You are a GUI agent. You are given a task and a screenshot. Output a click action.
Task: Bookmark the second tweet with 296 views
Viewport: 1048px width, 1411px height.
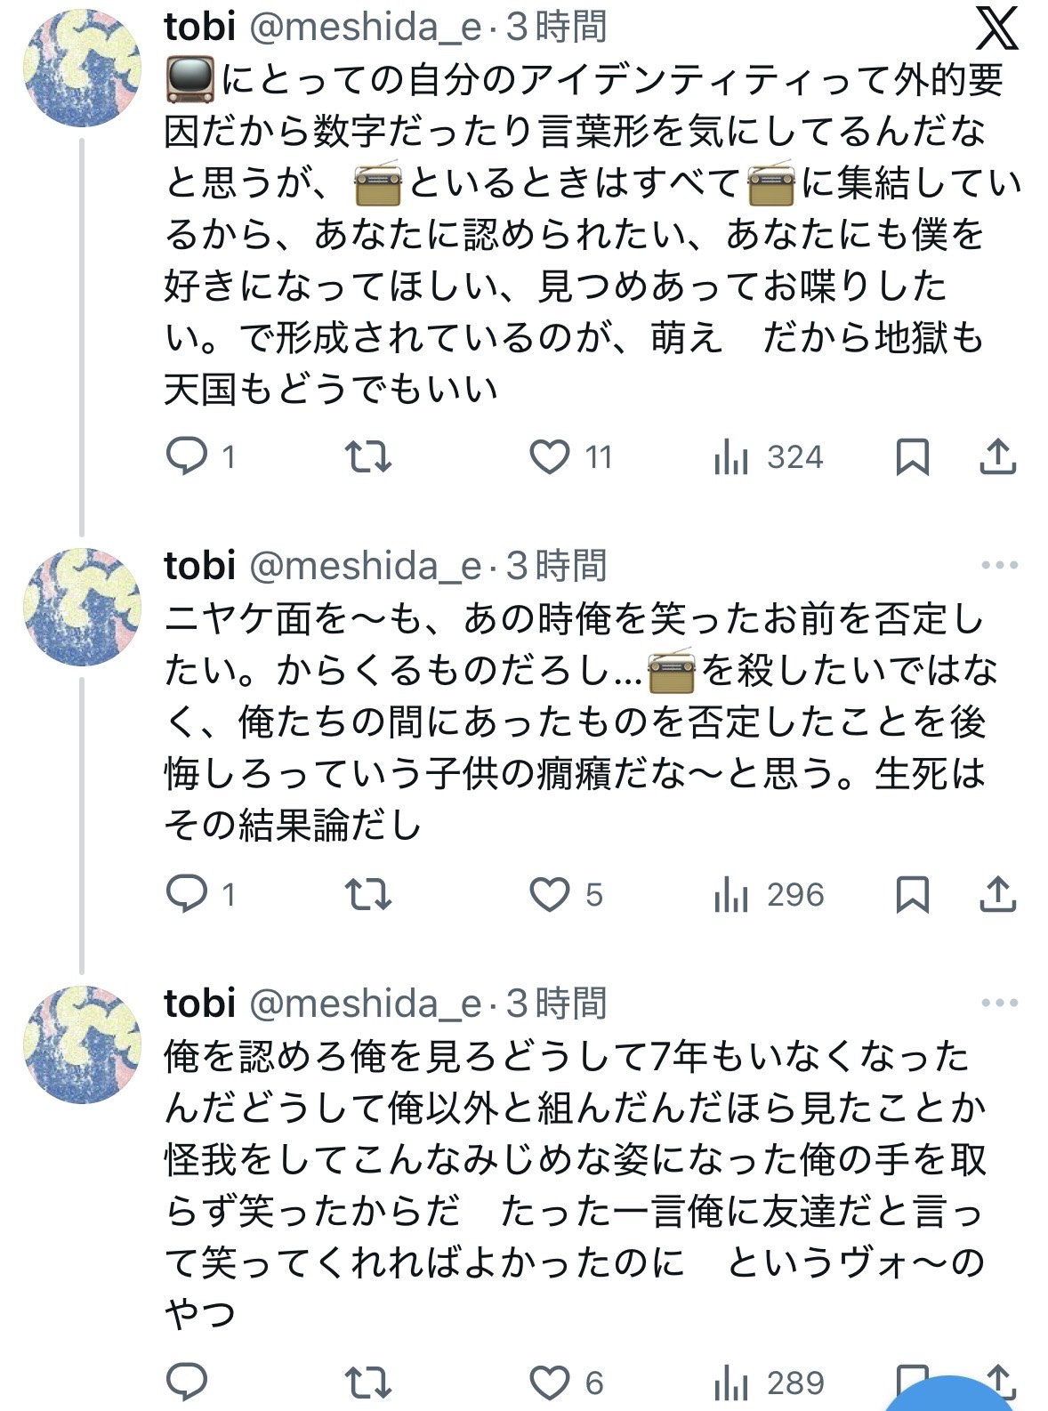pos(912,894)
